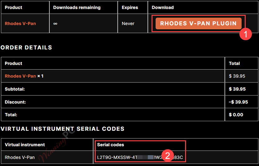Select Rhodes V-Pan cell in serial codes table
Image resolution: width=259 pixels, height=166 pixels.
coord(20,157)
